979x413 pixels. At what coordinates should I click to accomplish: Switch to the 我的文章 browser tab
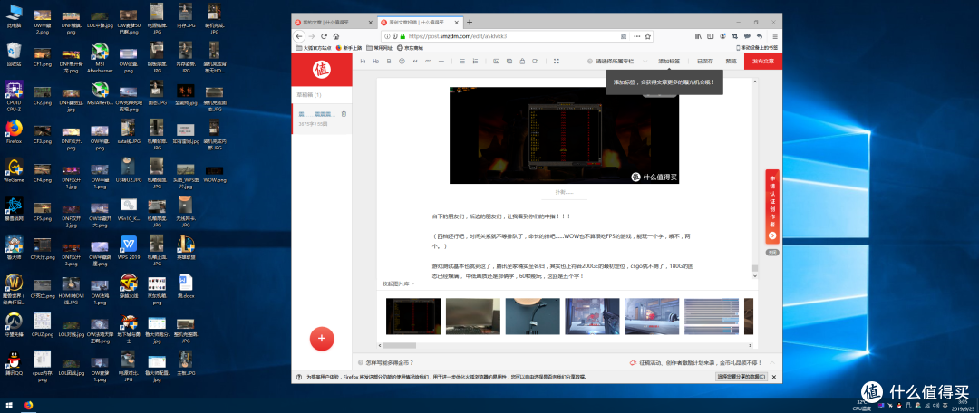click(x=333, y=22)
